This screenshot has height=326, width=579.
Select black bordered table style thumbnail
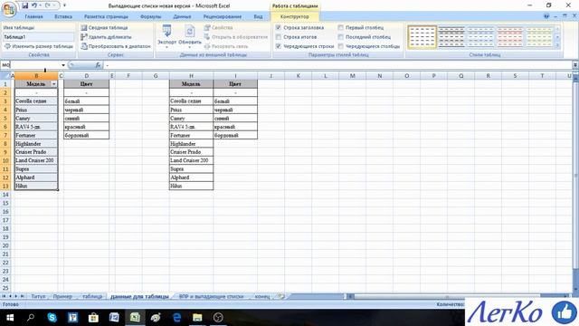(x=451, y=37)
